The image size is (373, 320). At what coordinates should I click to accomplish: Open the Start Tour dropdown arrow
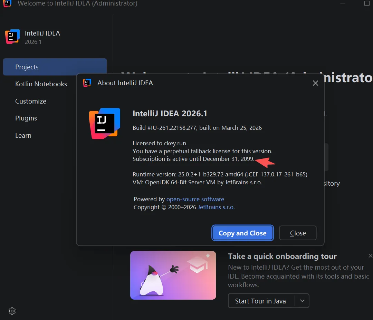point(302,301)
